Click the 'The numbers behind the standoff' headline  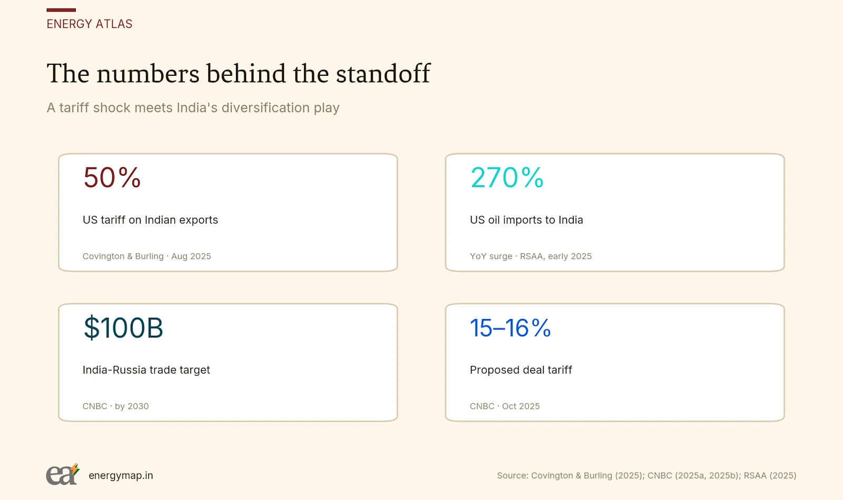[239, 74]
